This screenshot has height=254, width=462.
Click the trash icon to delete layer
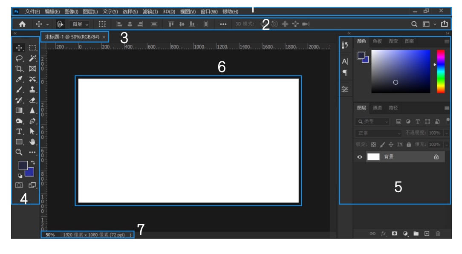438,234
